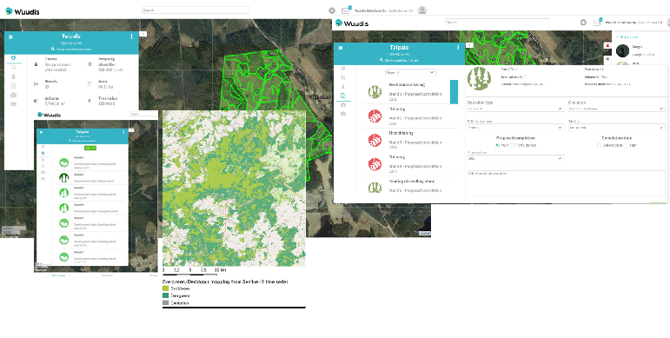
Task: Zoom in with the map plus button
Action: [x=607, y=59]
